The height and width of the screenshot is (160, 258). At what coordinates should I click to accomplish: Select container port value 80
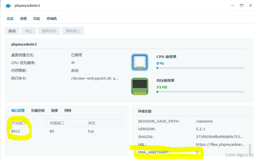[x=52, y=131]
